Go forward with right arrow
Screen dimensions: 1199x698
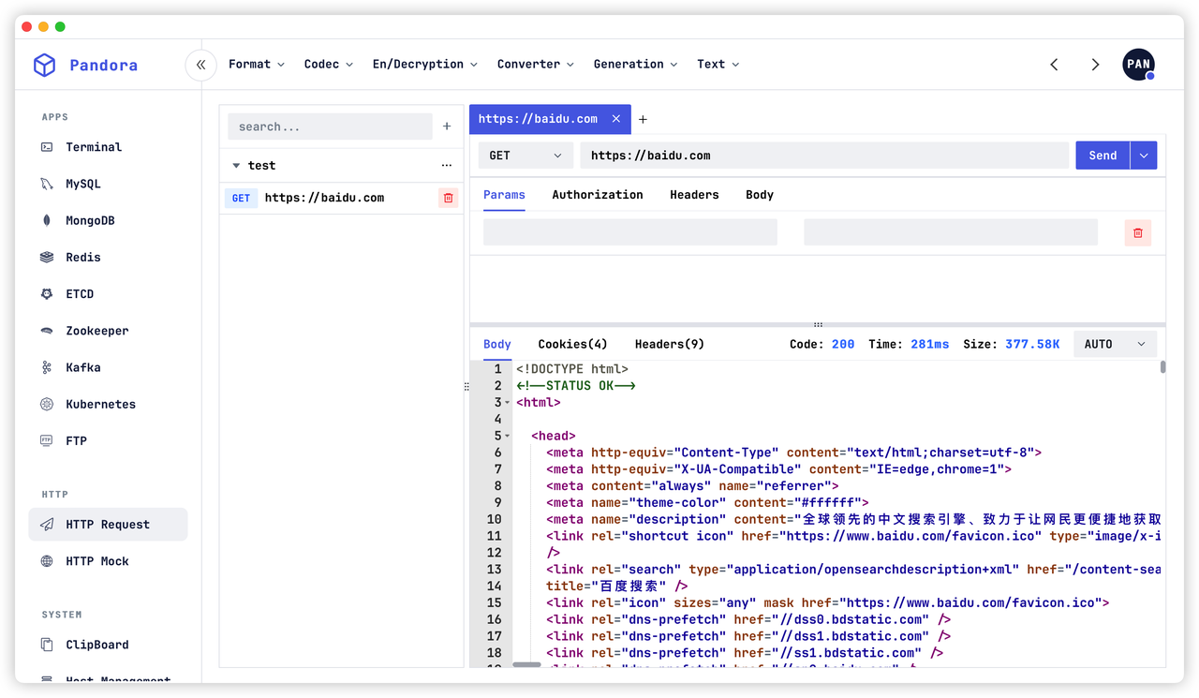click(1095, 65)
